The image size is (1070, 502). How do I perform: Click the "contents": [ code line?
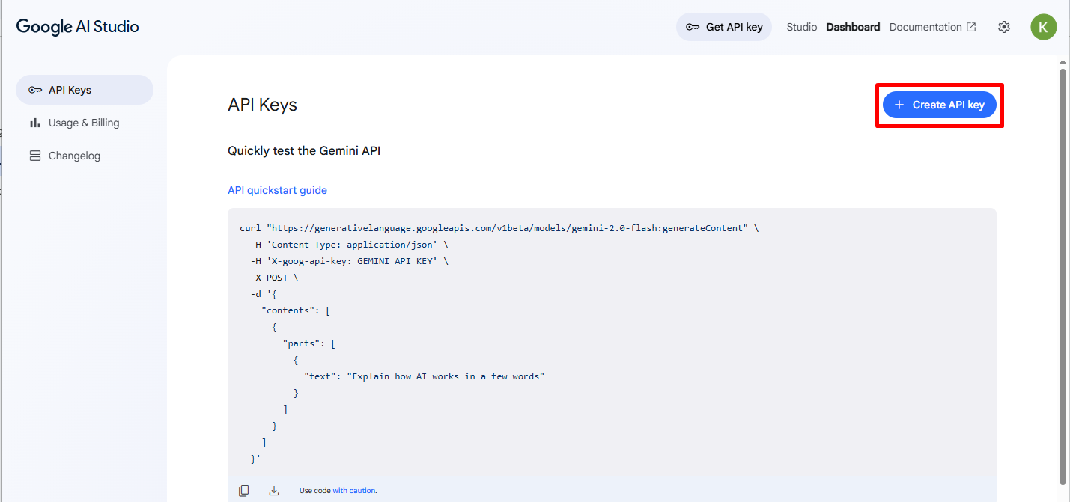click(x=296, y=310)
